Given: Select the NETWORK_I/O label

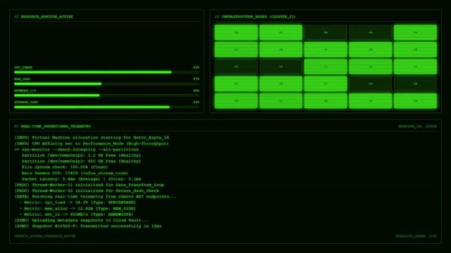Looking at the screenshot, I should 25,91.
